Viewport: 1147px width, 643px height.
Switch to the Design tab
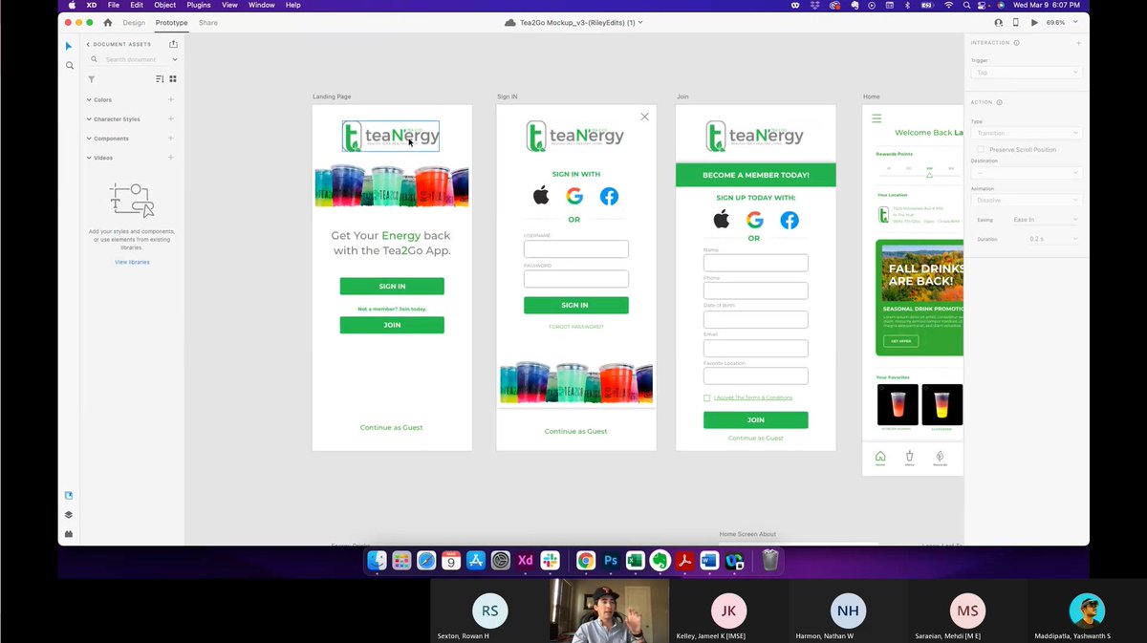[134, 22]
